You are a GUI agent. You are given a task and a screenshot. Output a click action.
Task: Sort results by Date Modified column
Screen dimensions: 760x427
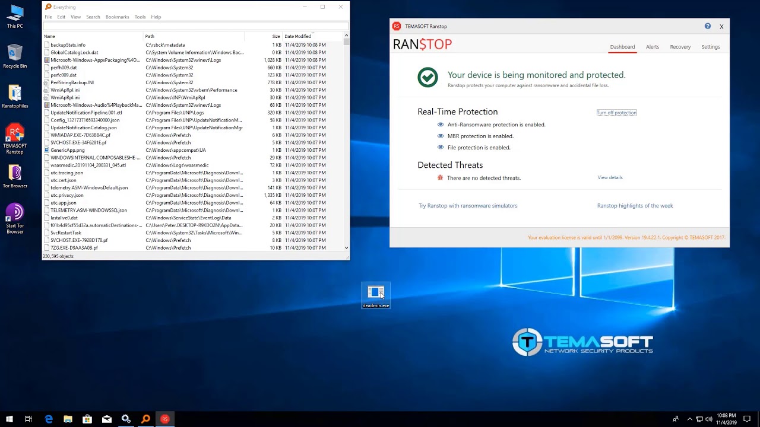pyautogui.click(x=312, y=36)
